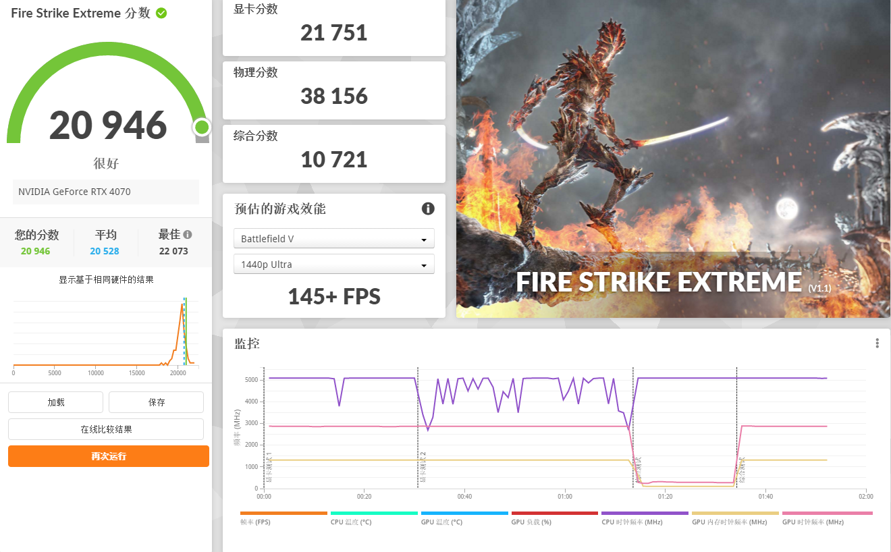Screen dimensions: 891x552
Task: Toggle the GPU 温度 (°C) legend series
Action: pos(464,518)
